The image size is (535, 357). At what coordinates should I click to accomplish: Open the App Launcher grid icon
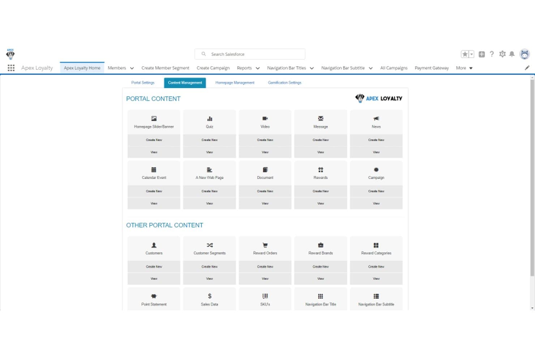click(x=11, y=68)
